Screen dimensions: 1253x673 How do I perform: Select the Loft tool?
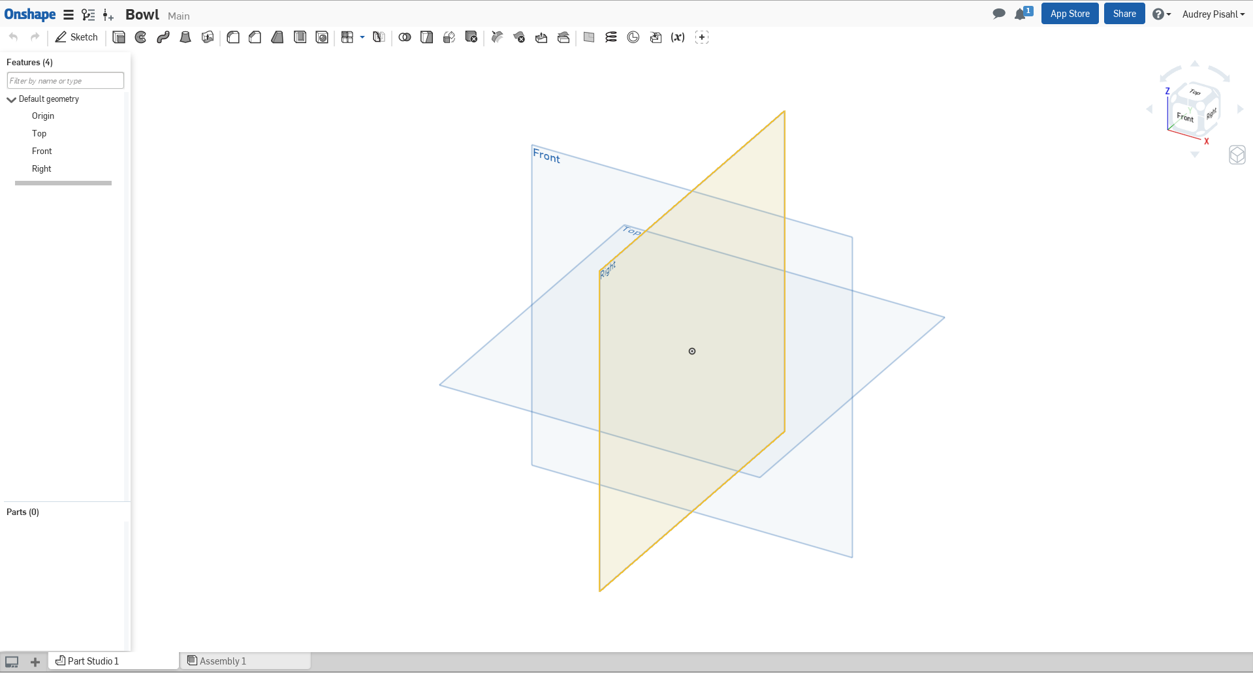tap(185, 37)
